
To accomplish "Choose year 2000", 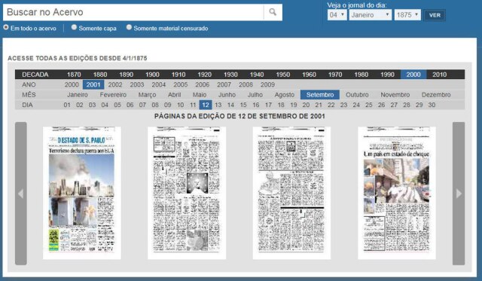I will coord(72,84).
